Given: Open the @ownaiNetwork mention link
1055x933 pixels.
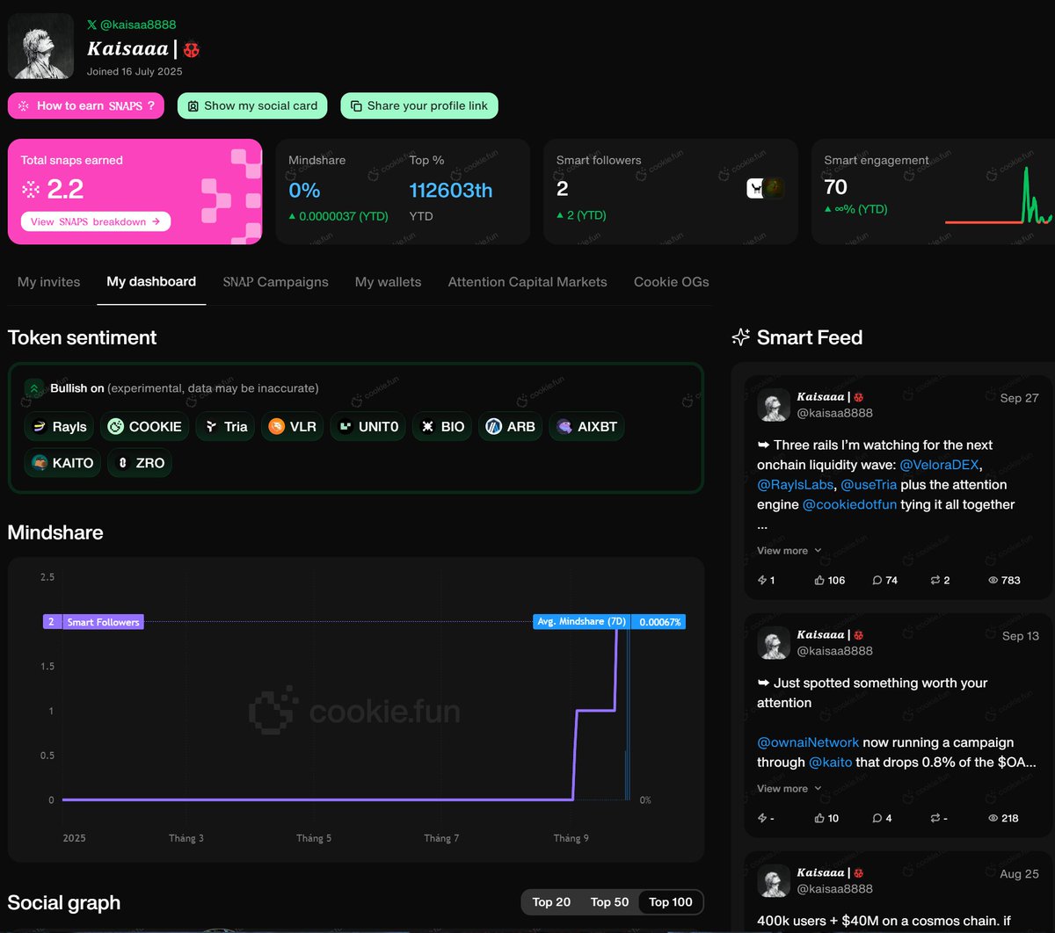Looking at the screenshot, I should tap(808, 742).
